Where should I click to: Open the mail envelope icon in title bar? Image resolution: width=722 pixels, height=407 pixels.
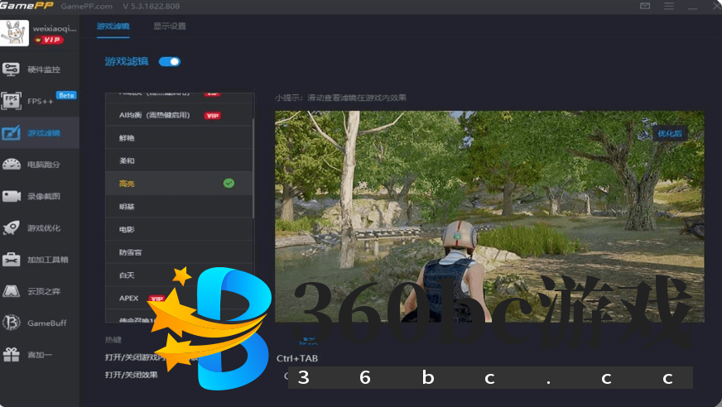646,7
